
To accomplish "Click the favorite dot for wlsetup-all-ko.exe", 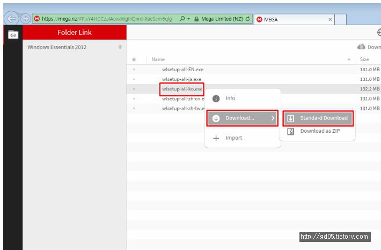I will [134, 89].
